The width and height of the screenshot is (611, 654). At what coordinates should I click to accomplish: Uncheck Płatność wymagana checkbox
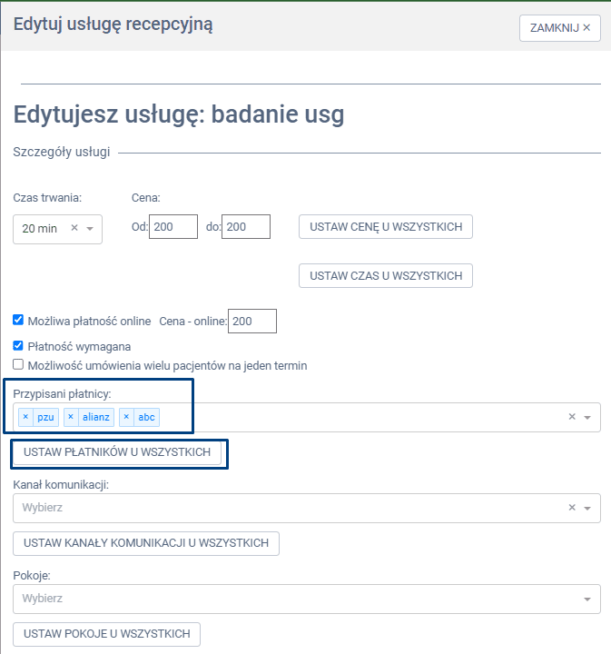18,346
